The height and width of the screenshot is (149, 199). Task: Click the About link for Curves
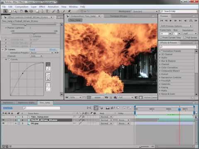pos(53,50)
